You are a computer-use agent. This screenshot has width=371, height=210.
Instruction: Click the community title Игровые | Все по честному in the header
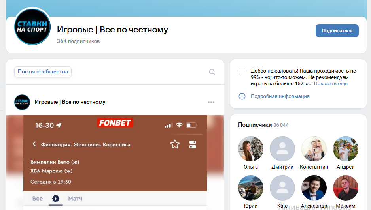click(112, 30)
